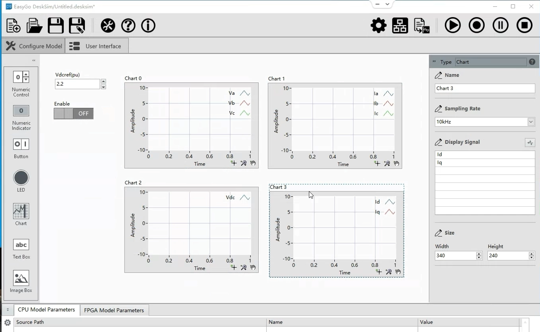Click the Type field showing Chart
Viewport: 540px width, 332px height.
click(x=491, y=62)
